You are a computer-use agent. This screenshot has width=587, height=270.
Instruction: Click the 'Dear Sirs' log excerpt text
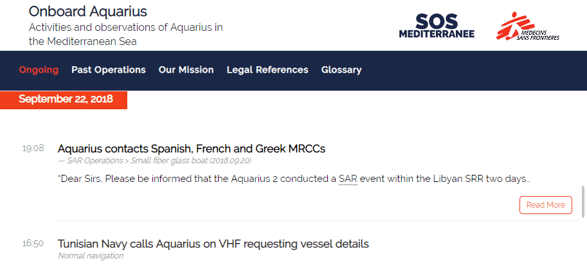coord(294,179)
